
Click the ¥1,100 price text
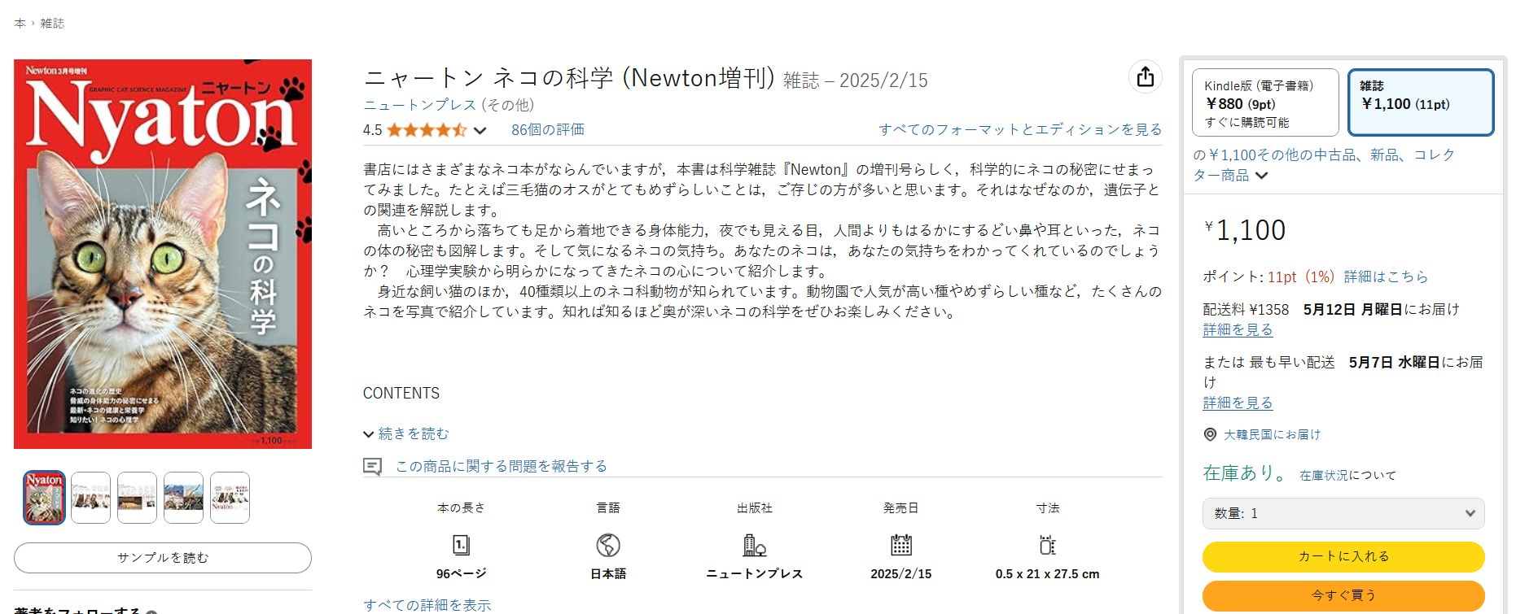[1245, 230]
